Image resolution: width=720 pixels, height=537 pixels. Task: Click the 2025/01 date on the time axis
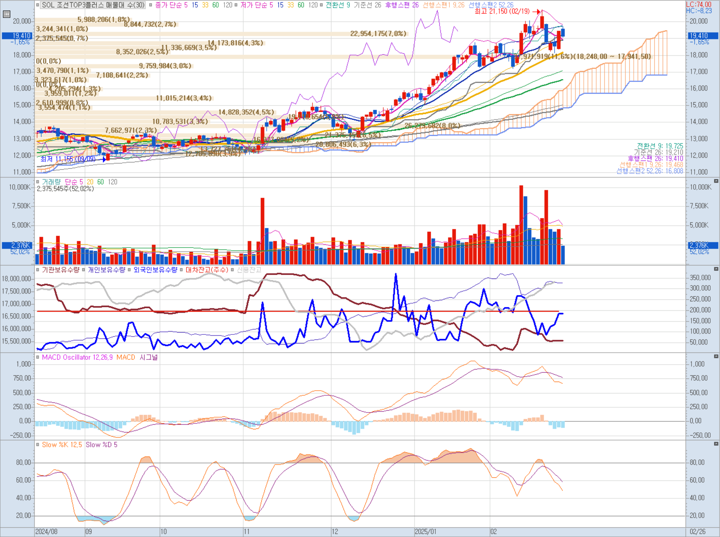426,532
